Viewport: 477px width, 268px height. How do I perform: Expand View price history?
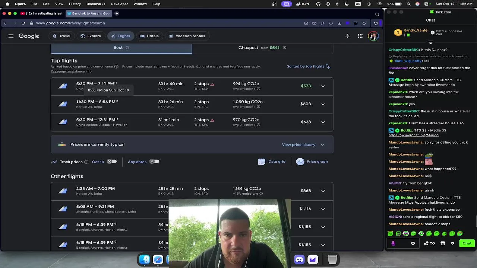303,145
